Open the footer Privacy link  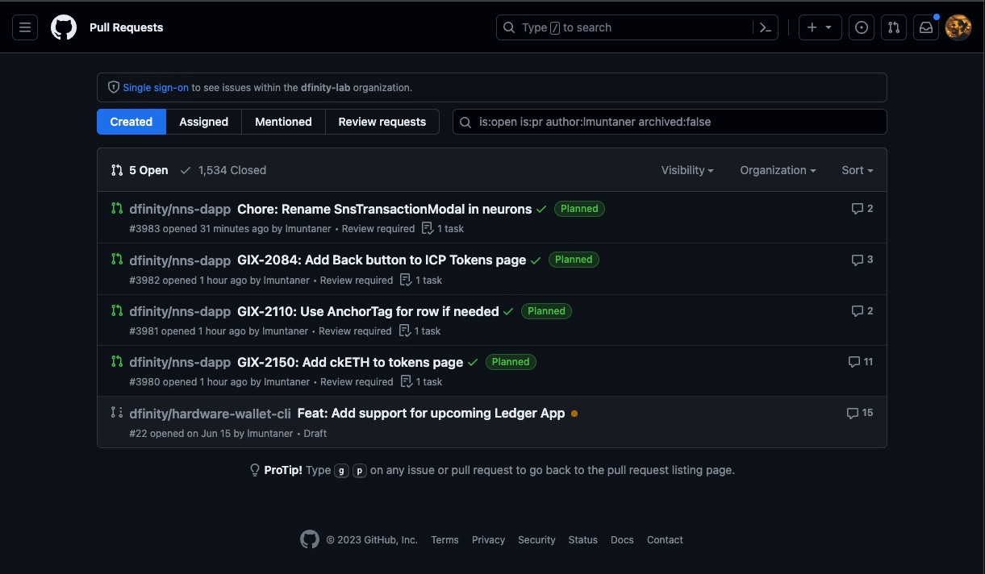point(488,540)
